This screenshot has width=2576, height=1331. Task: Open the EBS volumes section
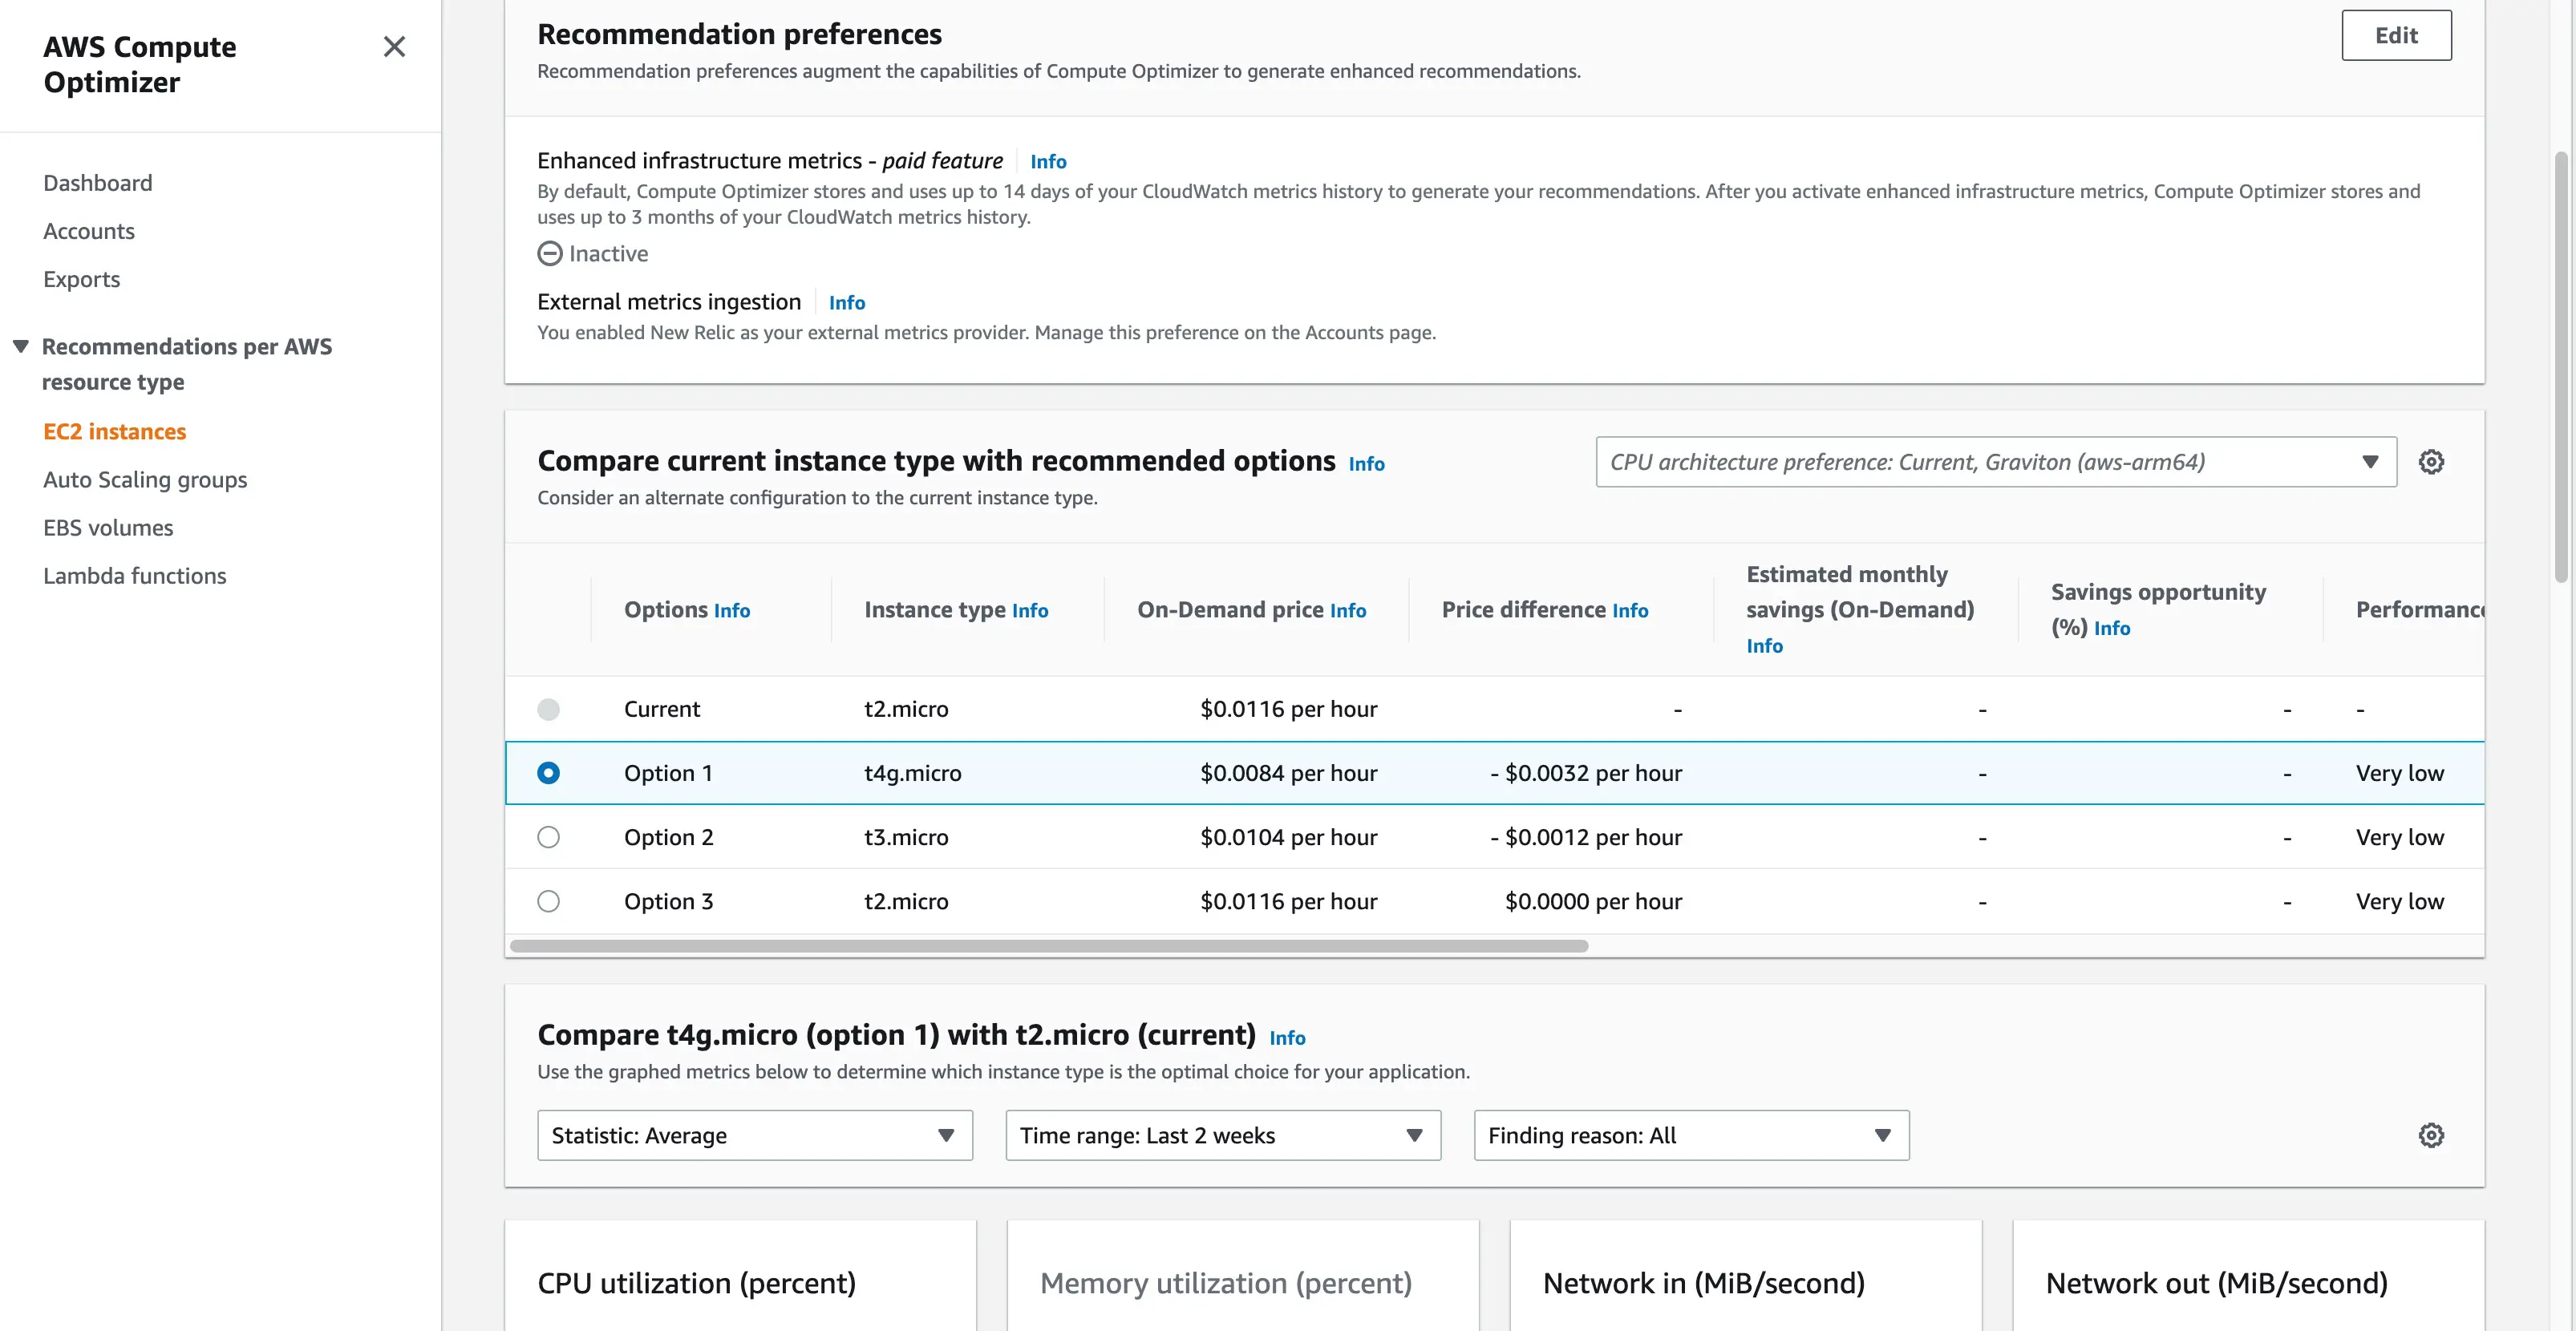tap(108, 527)
